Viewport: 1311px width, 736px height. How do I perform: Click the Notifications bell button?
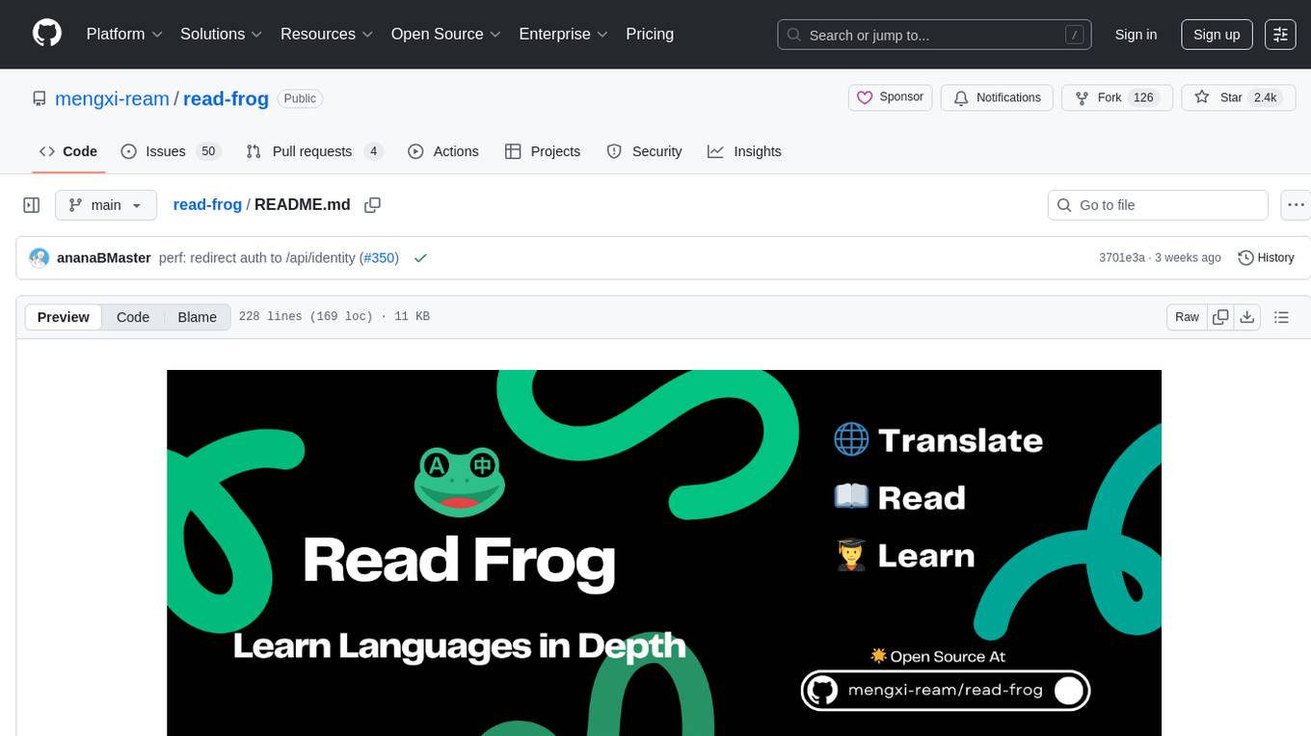tap(997, 97)
